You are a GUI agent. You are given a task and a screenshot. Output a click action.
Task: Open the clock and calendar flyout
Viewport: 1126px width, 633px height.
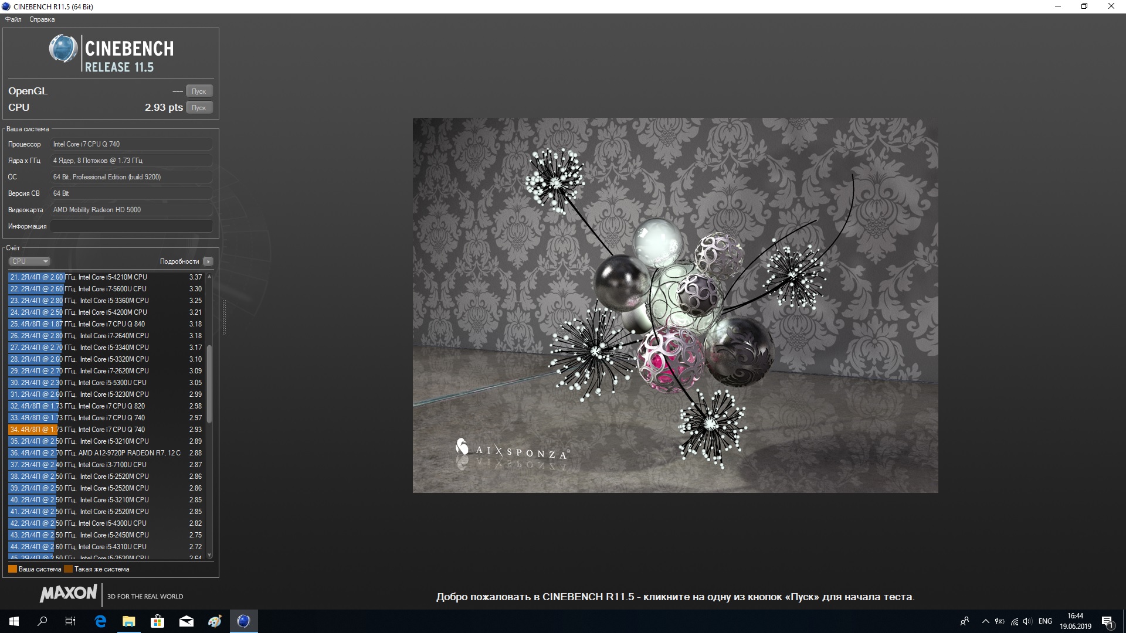pos(1075,621)
